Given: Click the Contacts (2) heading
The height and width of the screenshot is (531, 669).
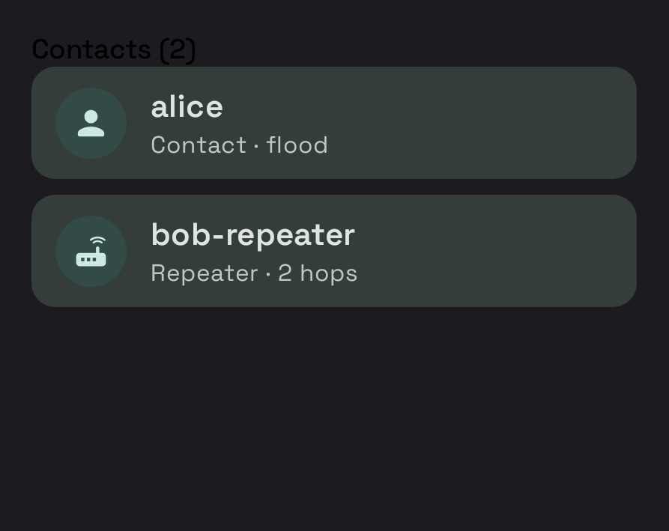Looking at the screenshot, I should click(113, 50).
